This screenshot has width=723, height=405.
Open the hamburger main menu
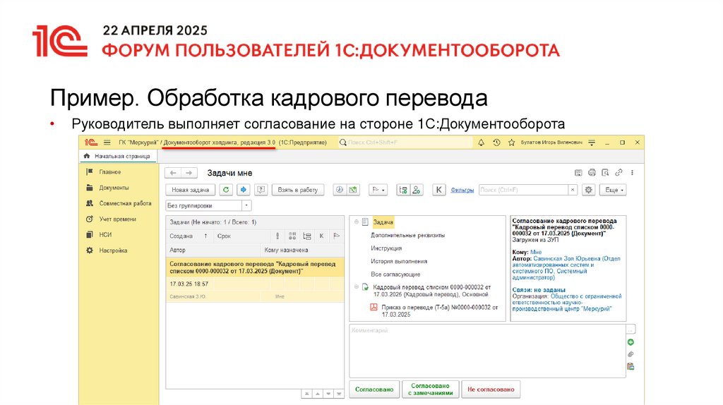[x=107, y=143]
